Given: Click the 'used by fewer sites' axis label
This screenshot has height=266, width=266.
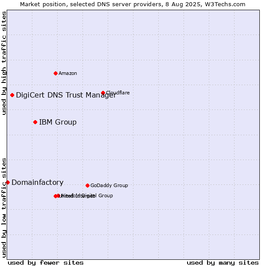Looking at the screenshot, I should click(46, 263).
